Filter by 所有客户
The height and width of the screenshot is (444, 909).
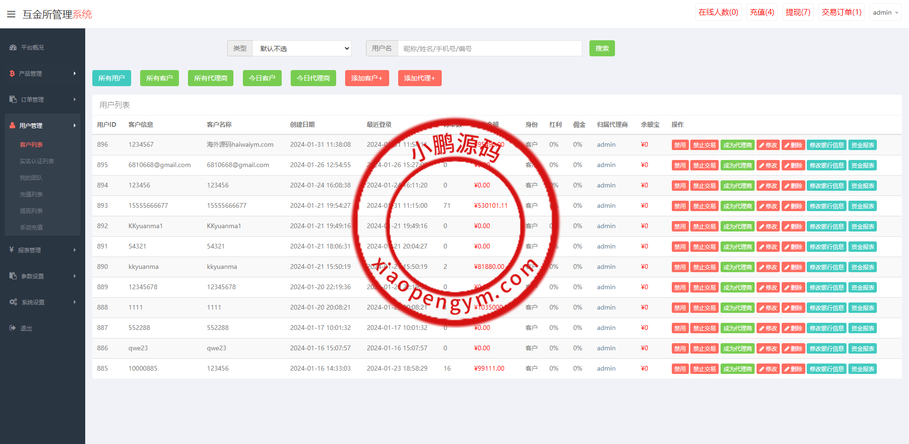(160, 78)
